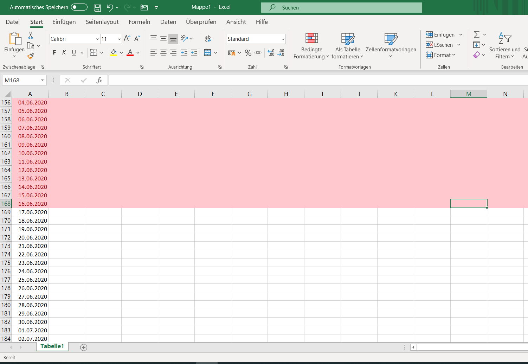
Task: Open Schriftart dialog launcher
Action: click(x=142, y=67)
